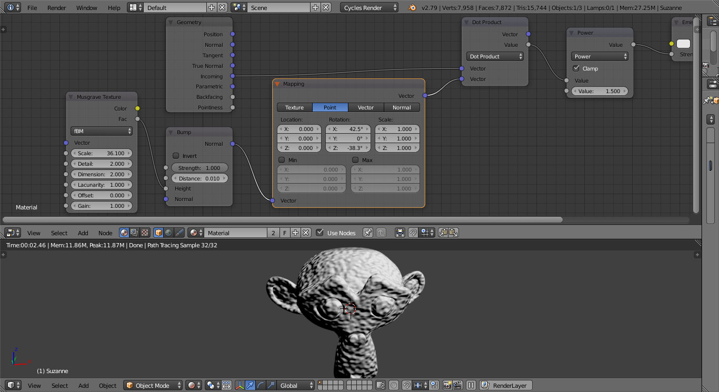Open the Render menu

tap(57, 8)
